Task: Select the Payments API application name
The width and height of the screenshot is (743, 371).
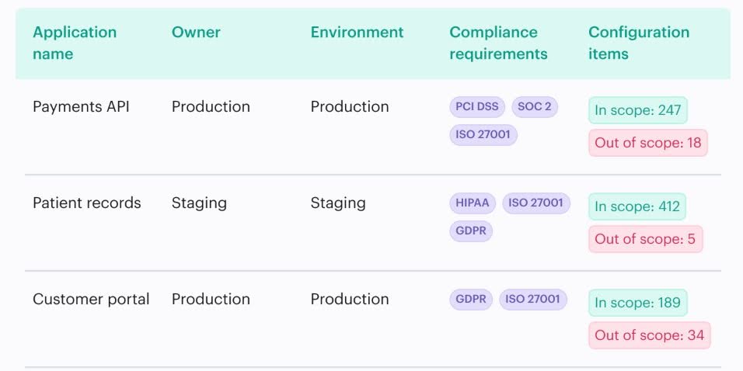Action: coord(81,106)
